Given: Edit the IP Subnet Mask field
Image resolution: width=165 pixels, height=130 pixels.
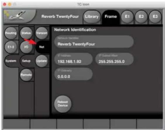Looking at the screenshot, I should click(114, 59).
